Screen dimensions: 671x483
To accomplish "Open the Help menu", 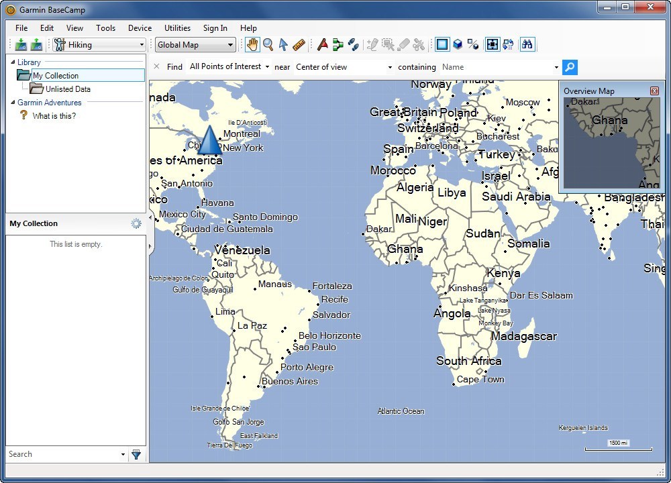I will point(248,28).
